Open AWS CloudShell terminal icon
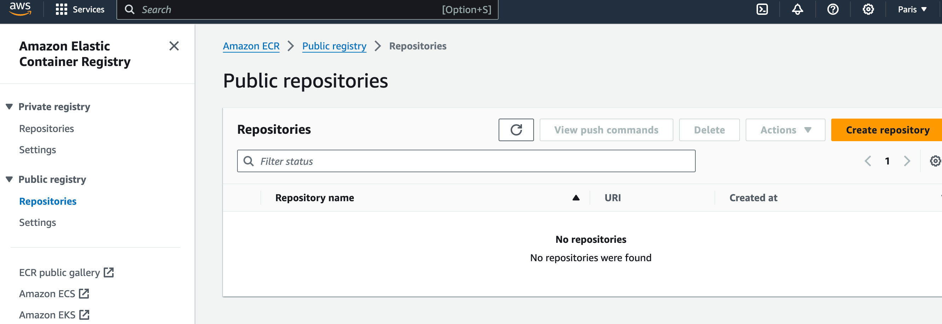942x324 pixels. tap(762, 10)
